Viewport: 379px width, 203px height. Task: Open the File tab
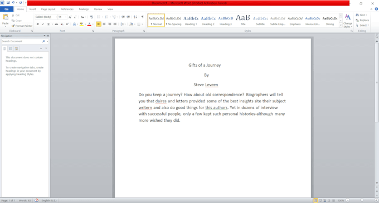click(x=7, y=9)
